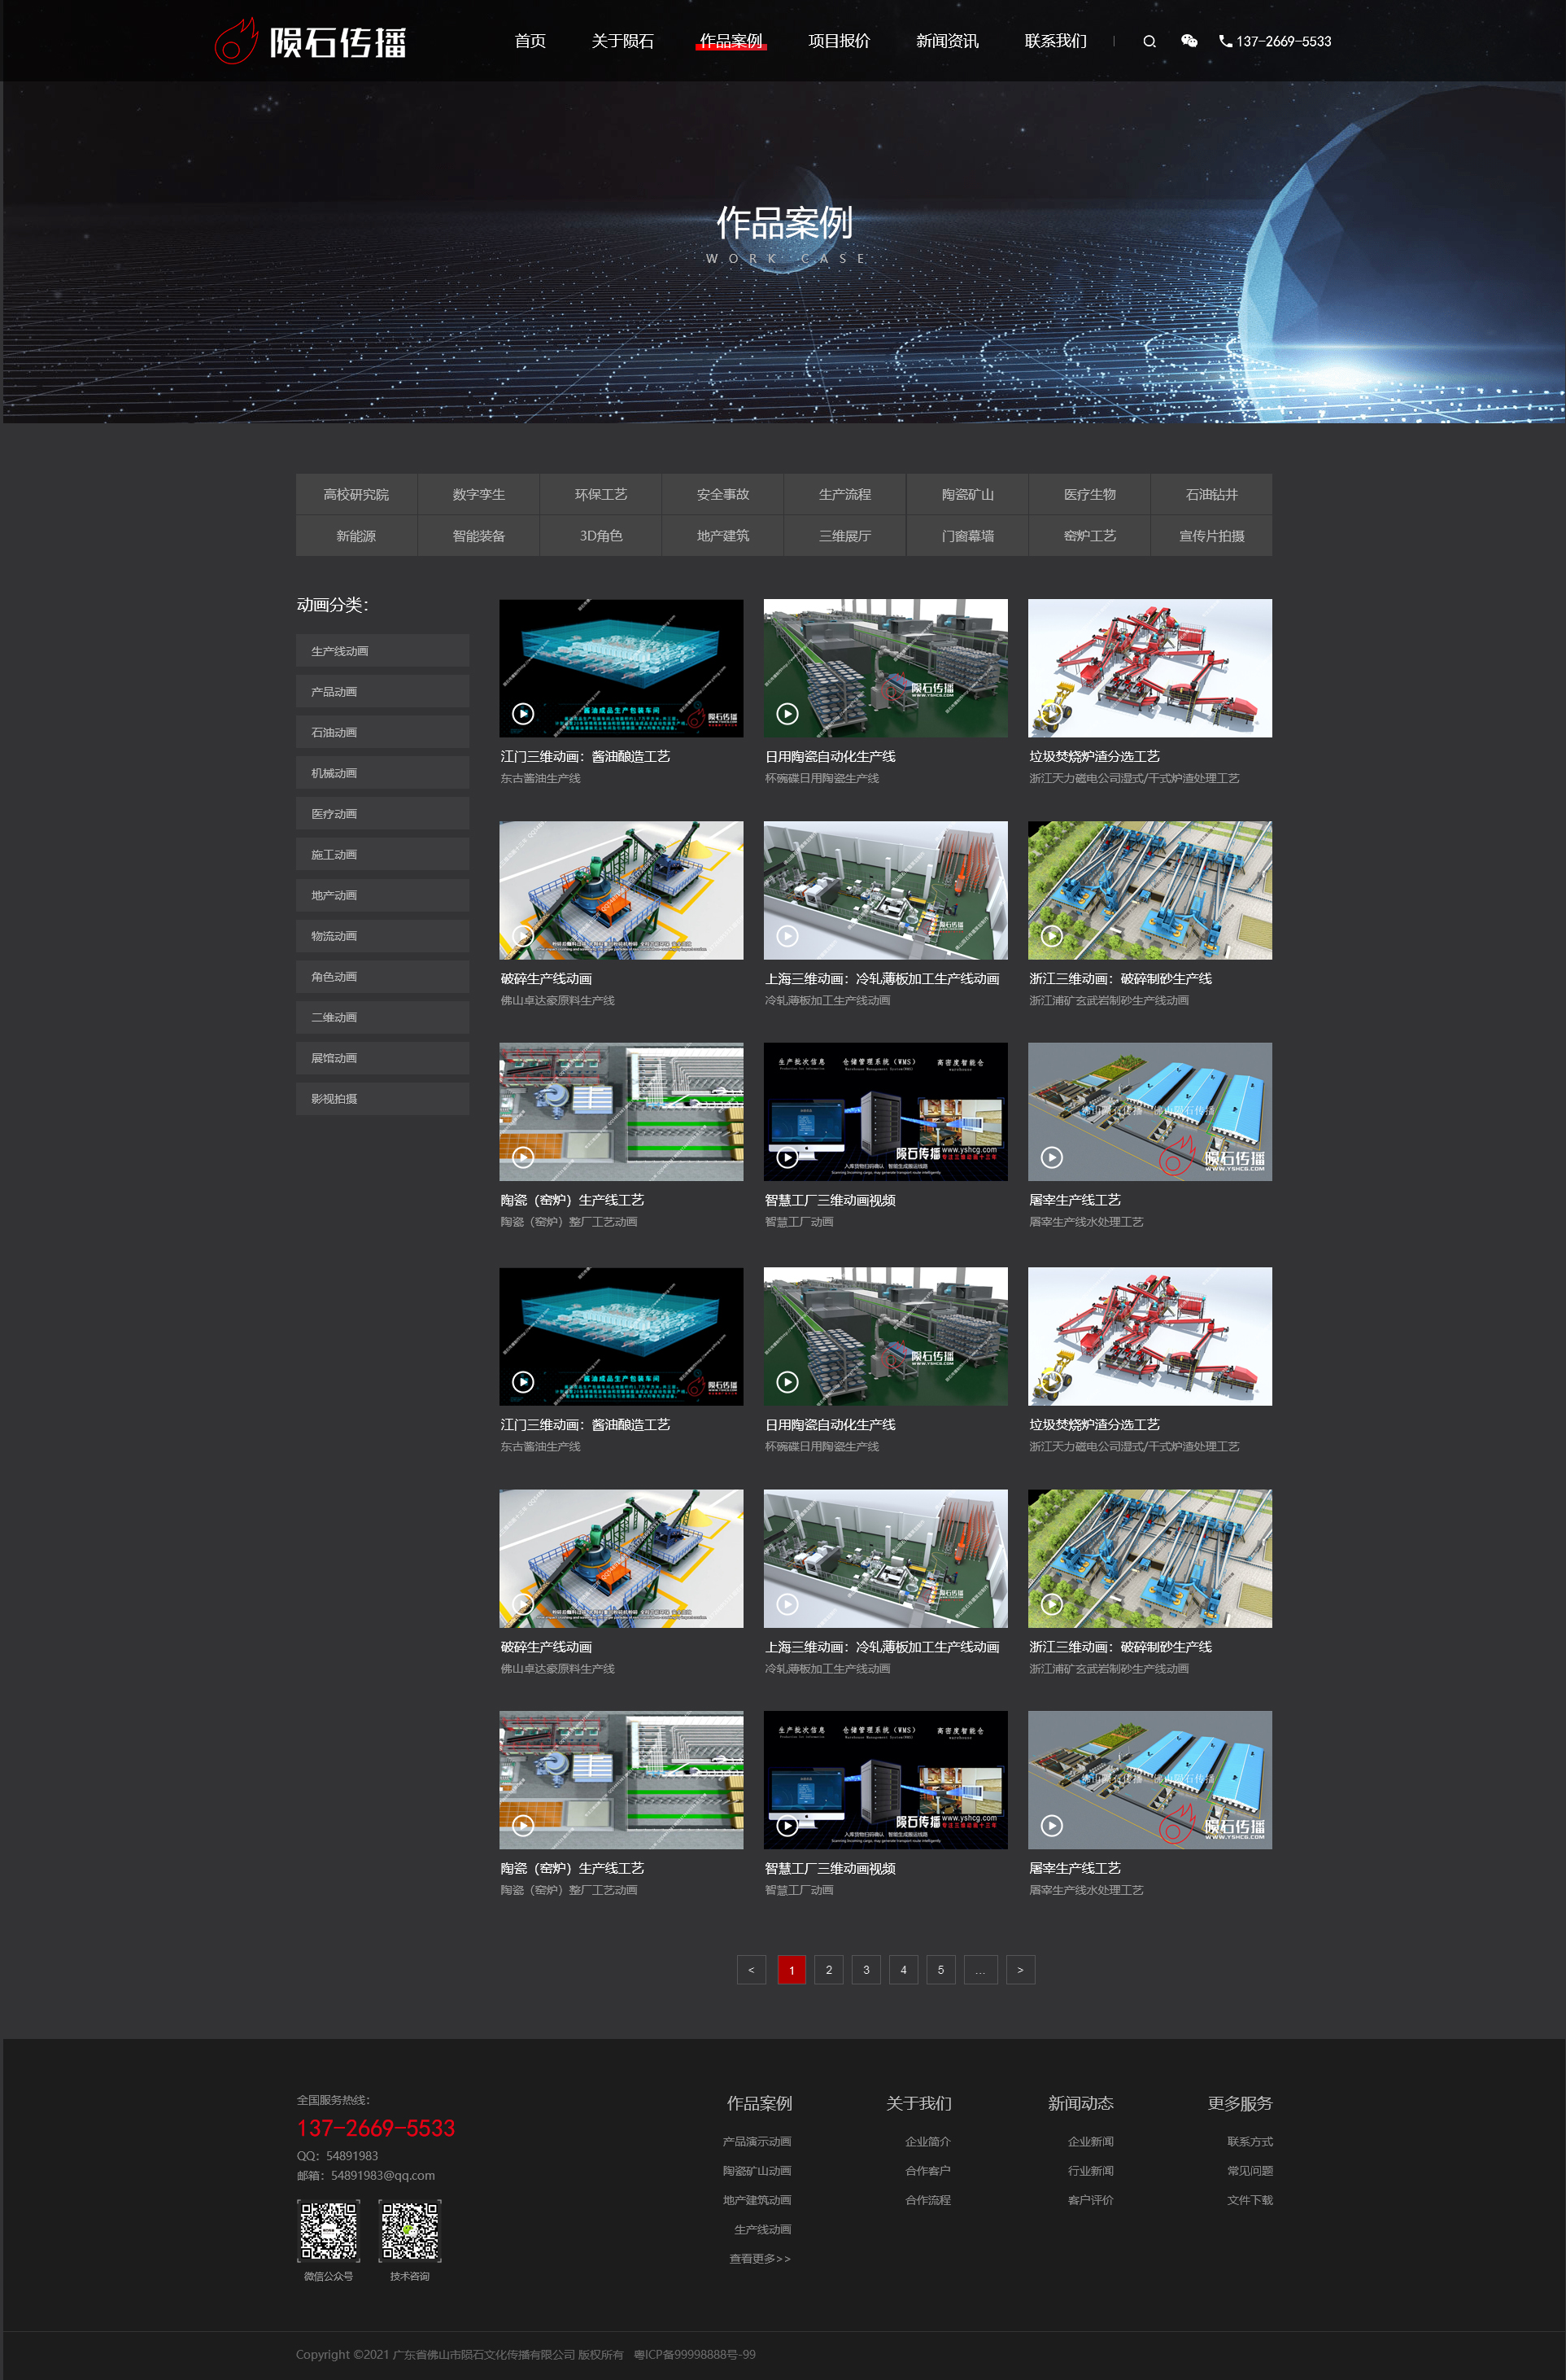Select the 宣传片拍摄 category tab
Image resolution: width=1566 pixels, height=2380 pixels.
click(x=1210, y=536)
